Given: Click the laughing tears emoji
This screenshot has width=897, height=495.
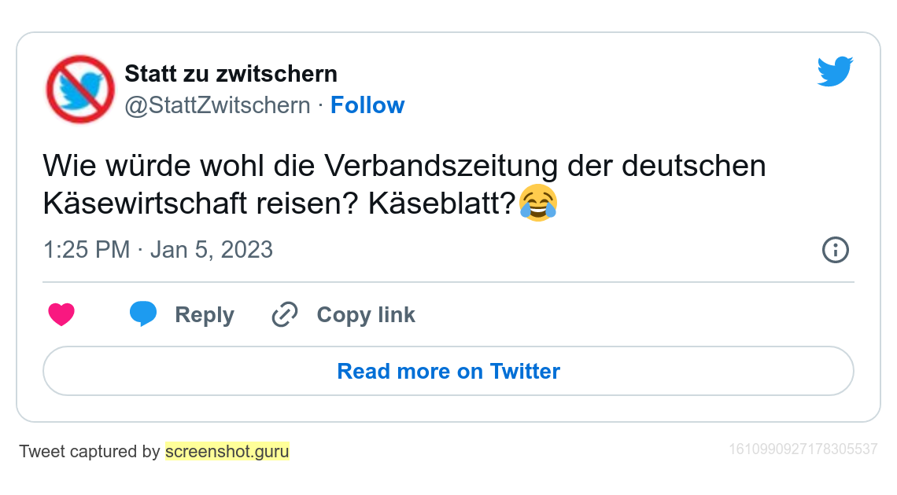Looking at the screenshot, I should point(539,203).
